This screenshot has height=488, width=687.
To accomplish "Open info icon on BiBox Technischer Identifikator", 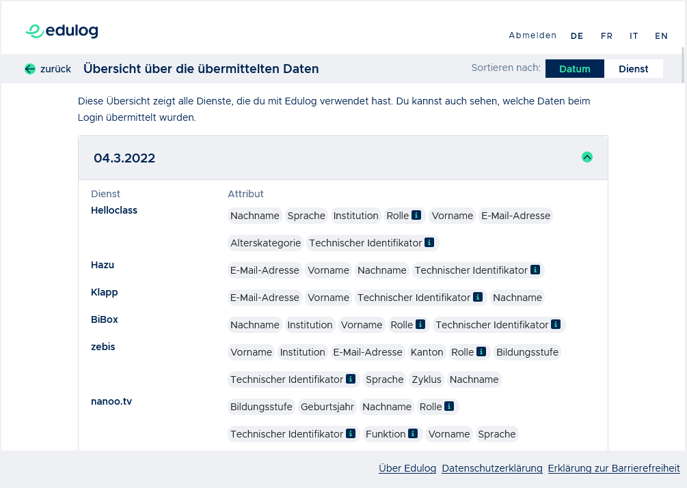I will pyautogui.click(x=556, y=324).
